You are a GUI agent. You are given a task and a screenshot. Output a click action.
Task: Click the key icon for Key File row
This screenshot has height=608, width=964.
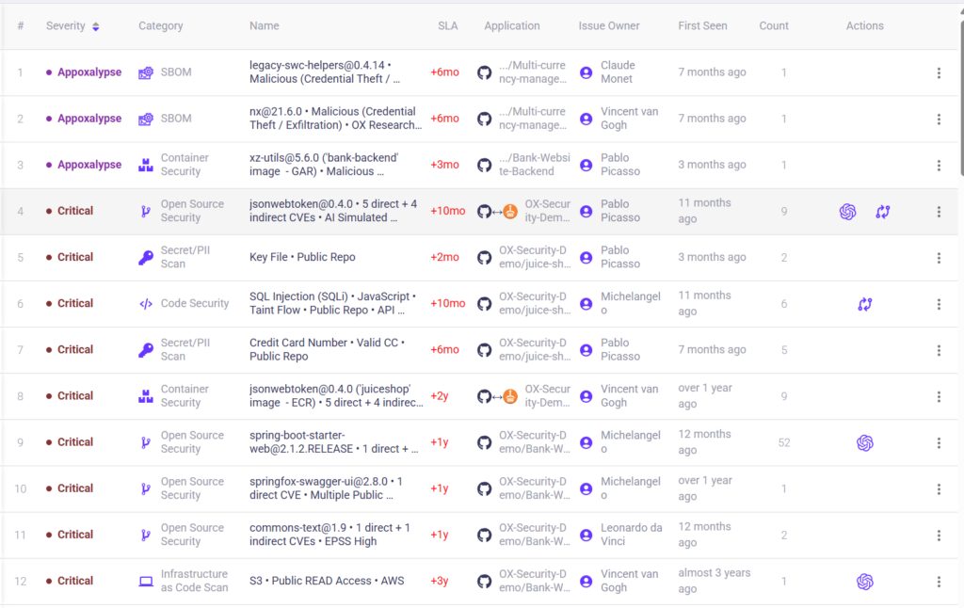tap(146, 258)
